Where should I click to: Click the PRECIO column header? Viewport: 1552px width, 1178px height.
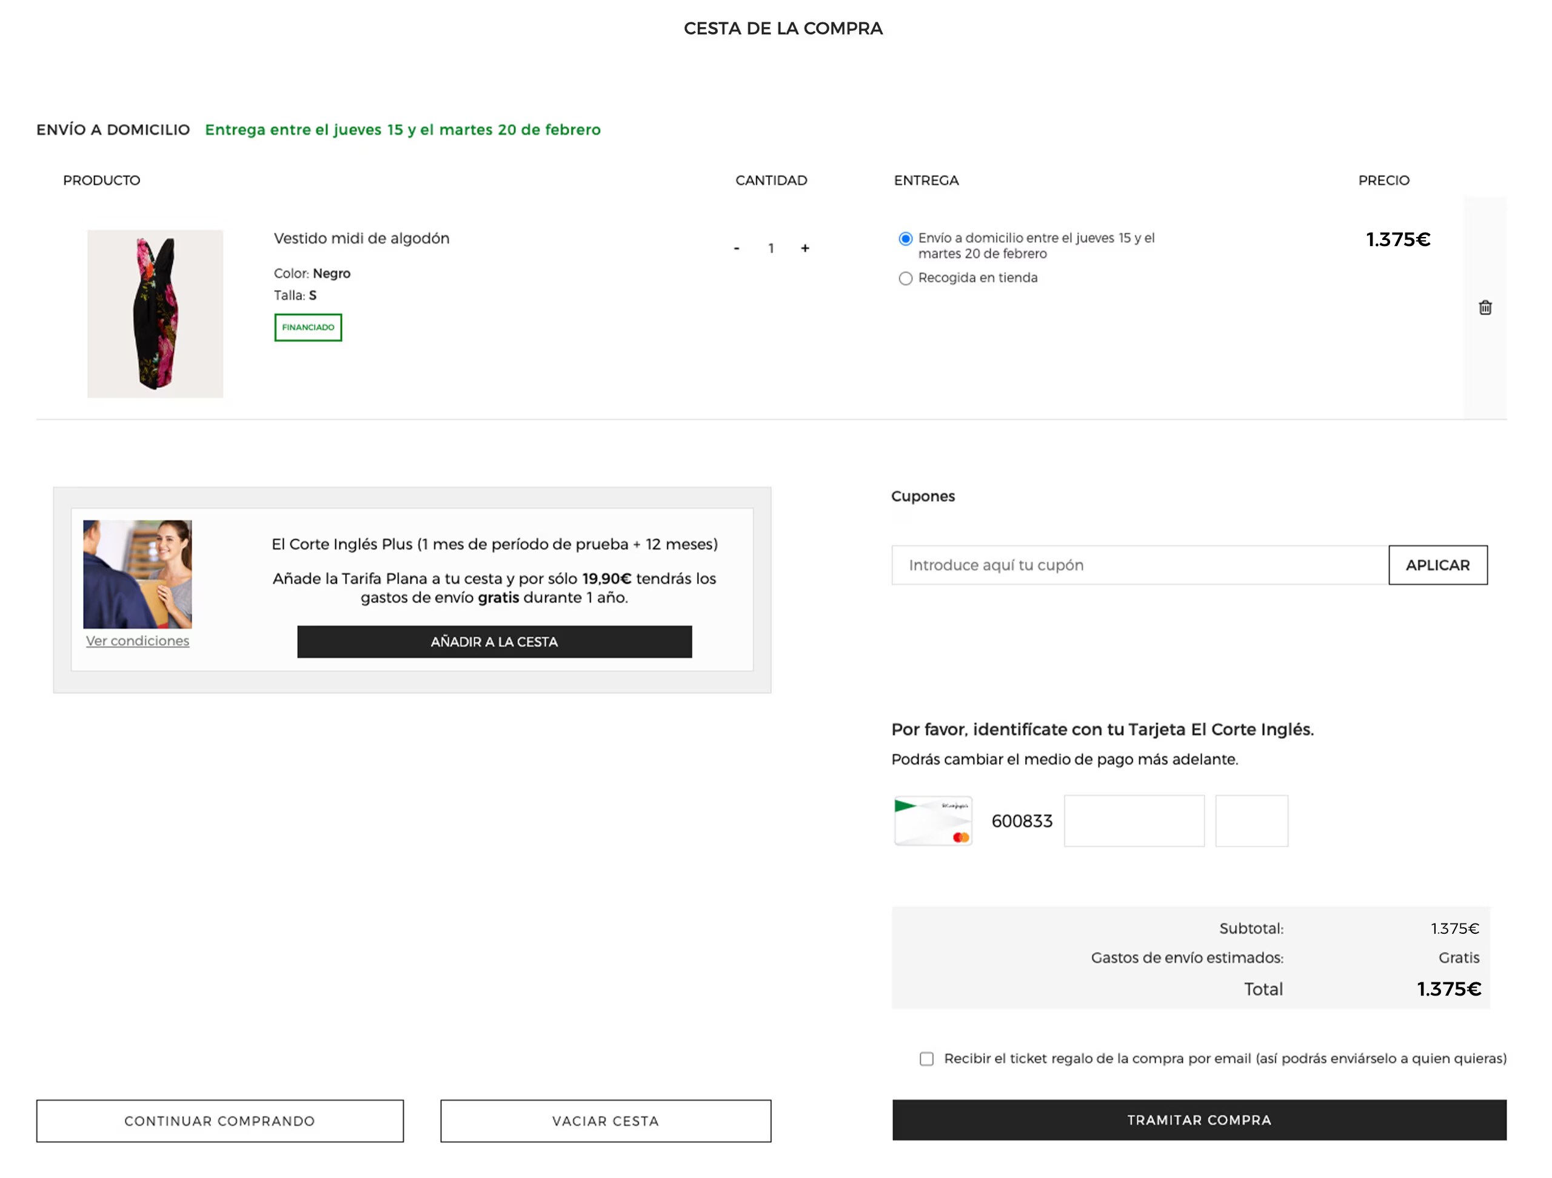pyautogui.click(x=1383, y=180)
